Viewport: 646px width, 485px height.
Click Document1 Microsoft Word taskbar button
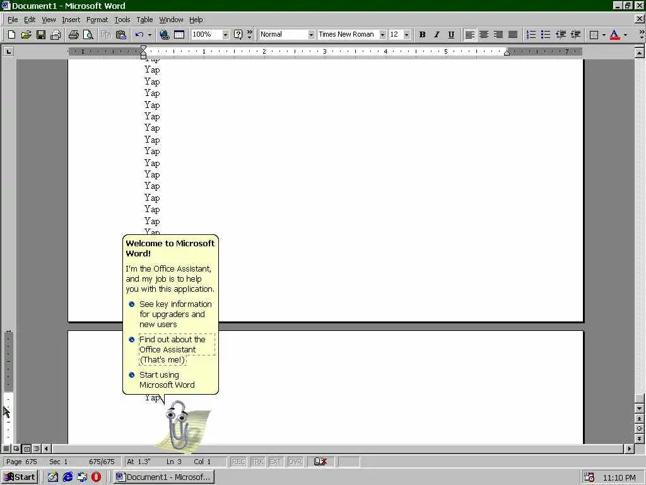pos(163,477)
